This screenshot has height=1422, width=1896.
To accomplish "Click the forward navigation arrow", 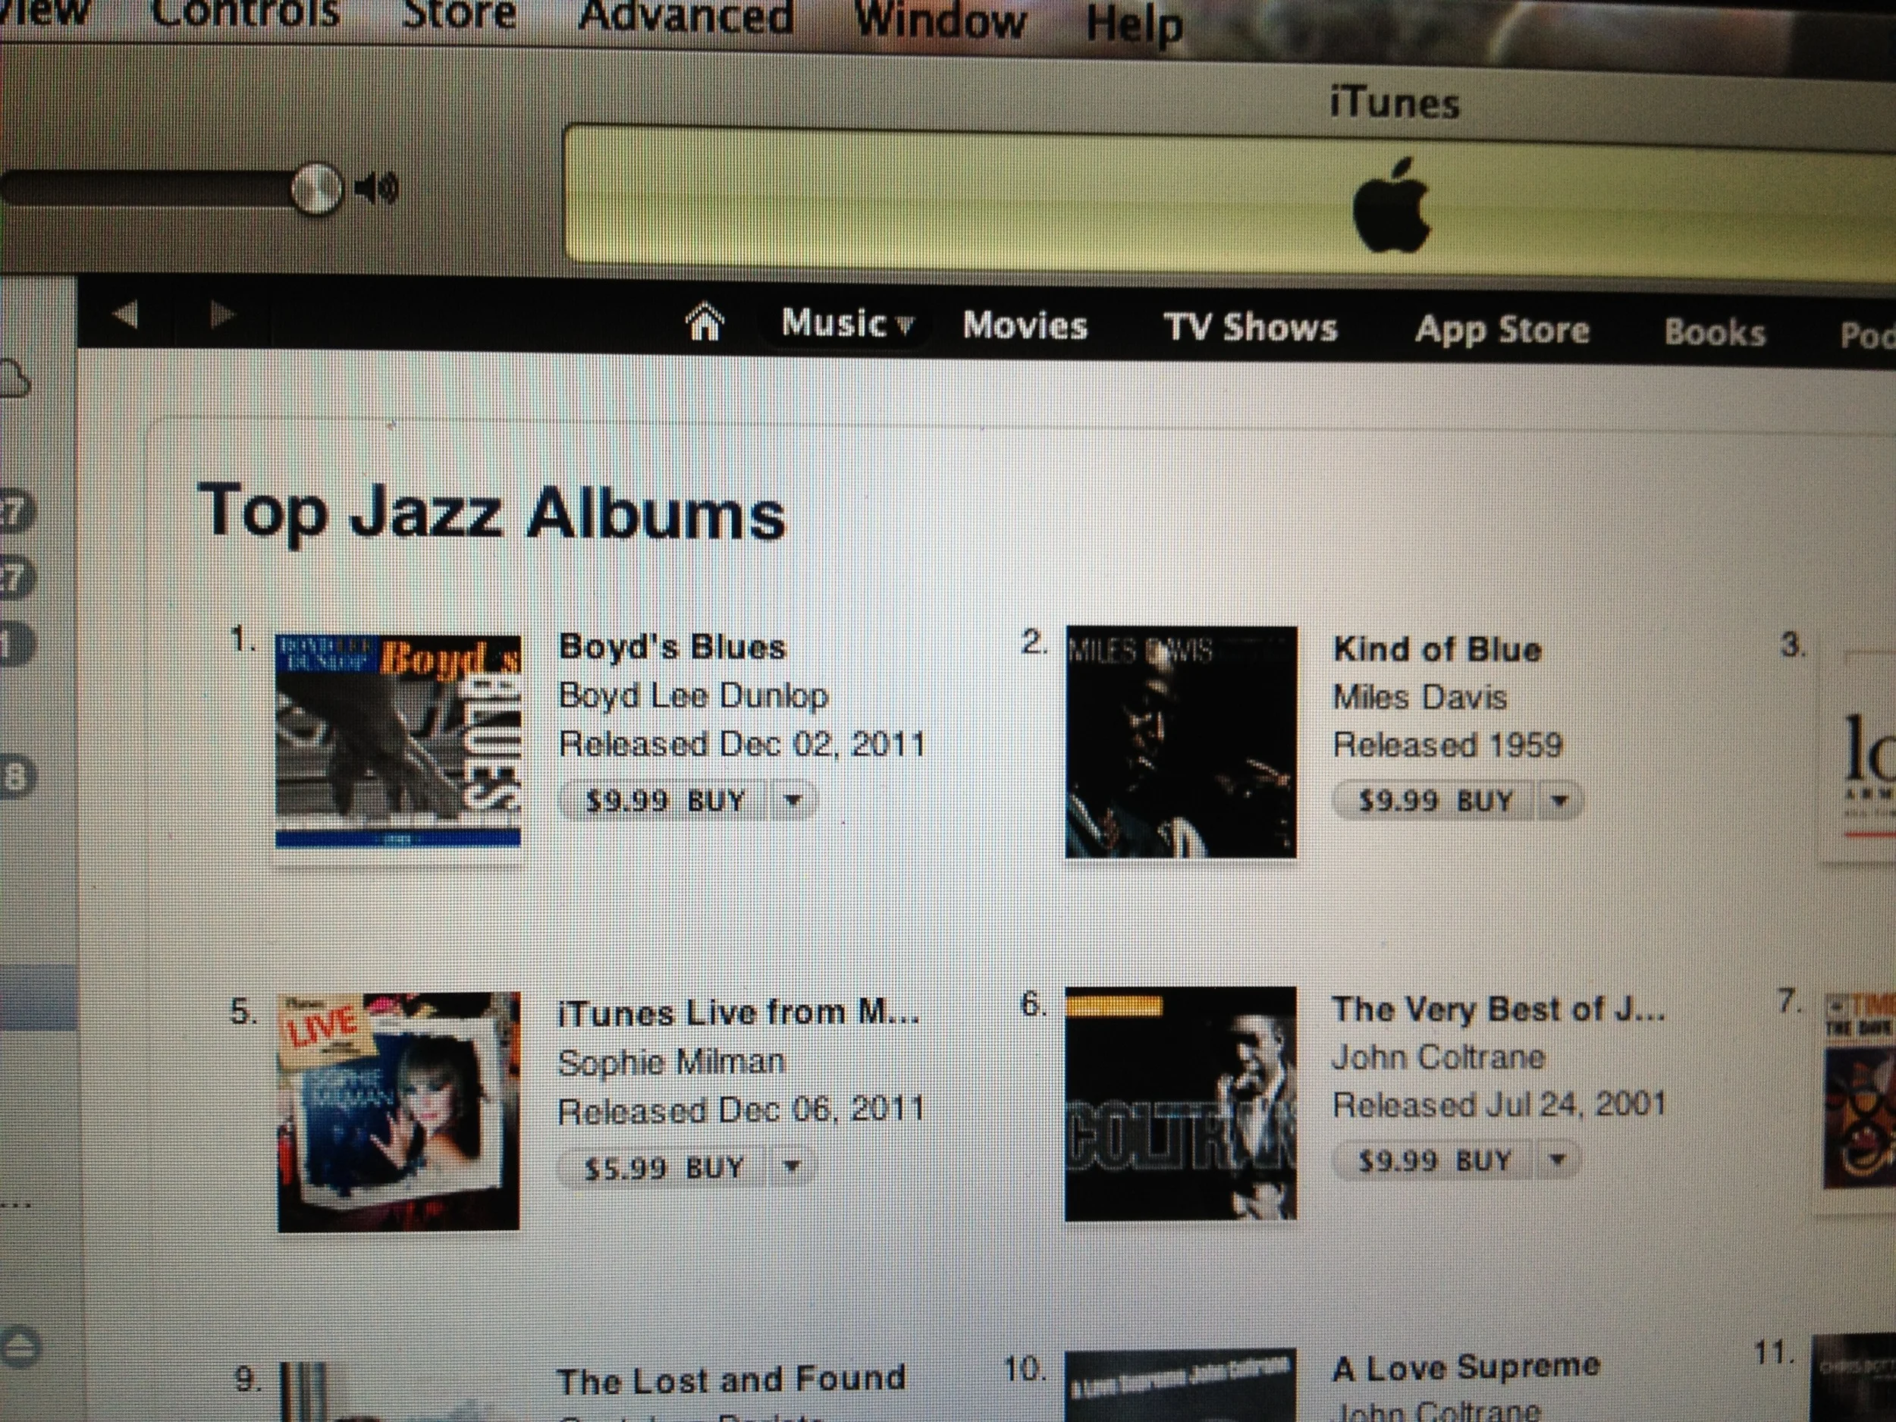I will [222, 315].
